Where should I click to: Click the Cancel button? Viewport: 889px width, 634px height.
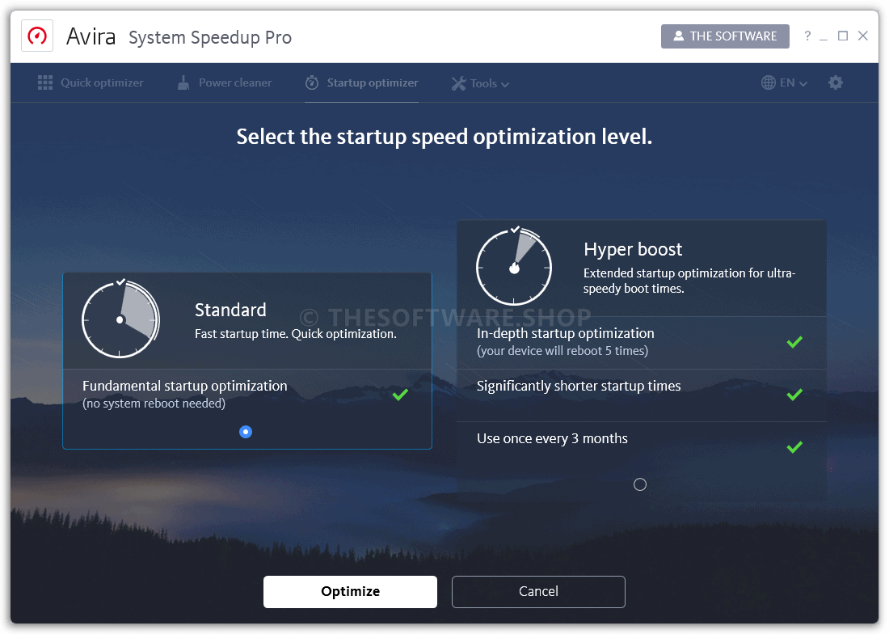point(538,591)
